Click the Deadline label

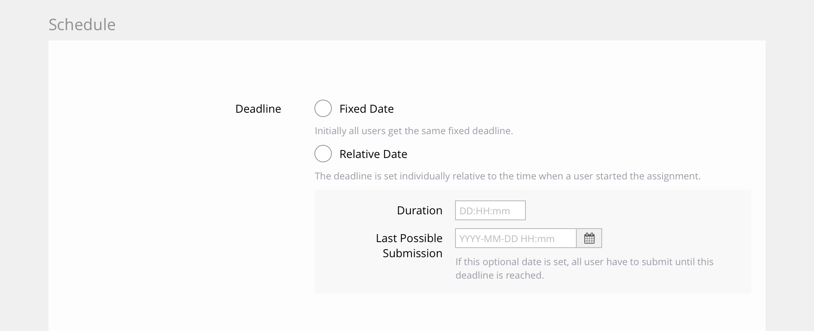tap(258, 109)
